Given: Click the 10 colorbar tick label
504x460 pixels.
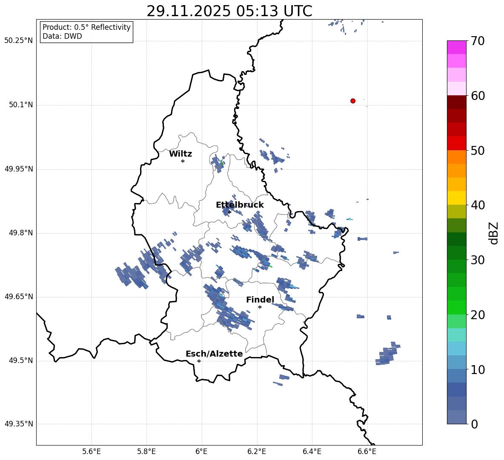Looking at the screenshot, I should (x=478, y=369).
